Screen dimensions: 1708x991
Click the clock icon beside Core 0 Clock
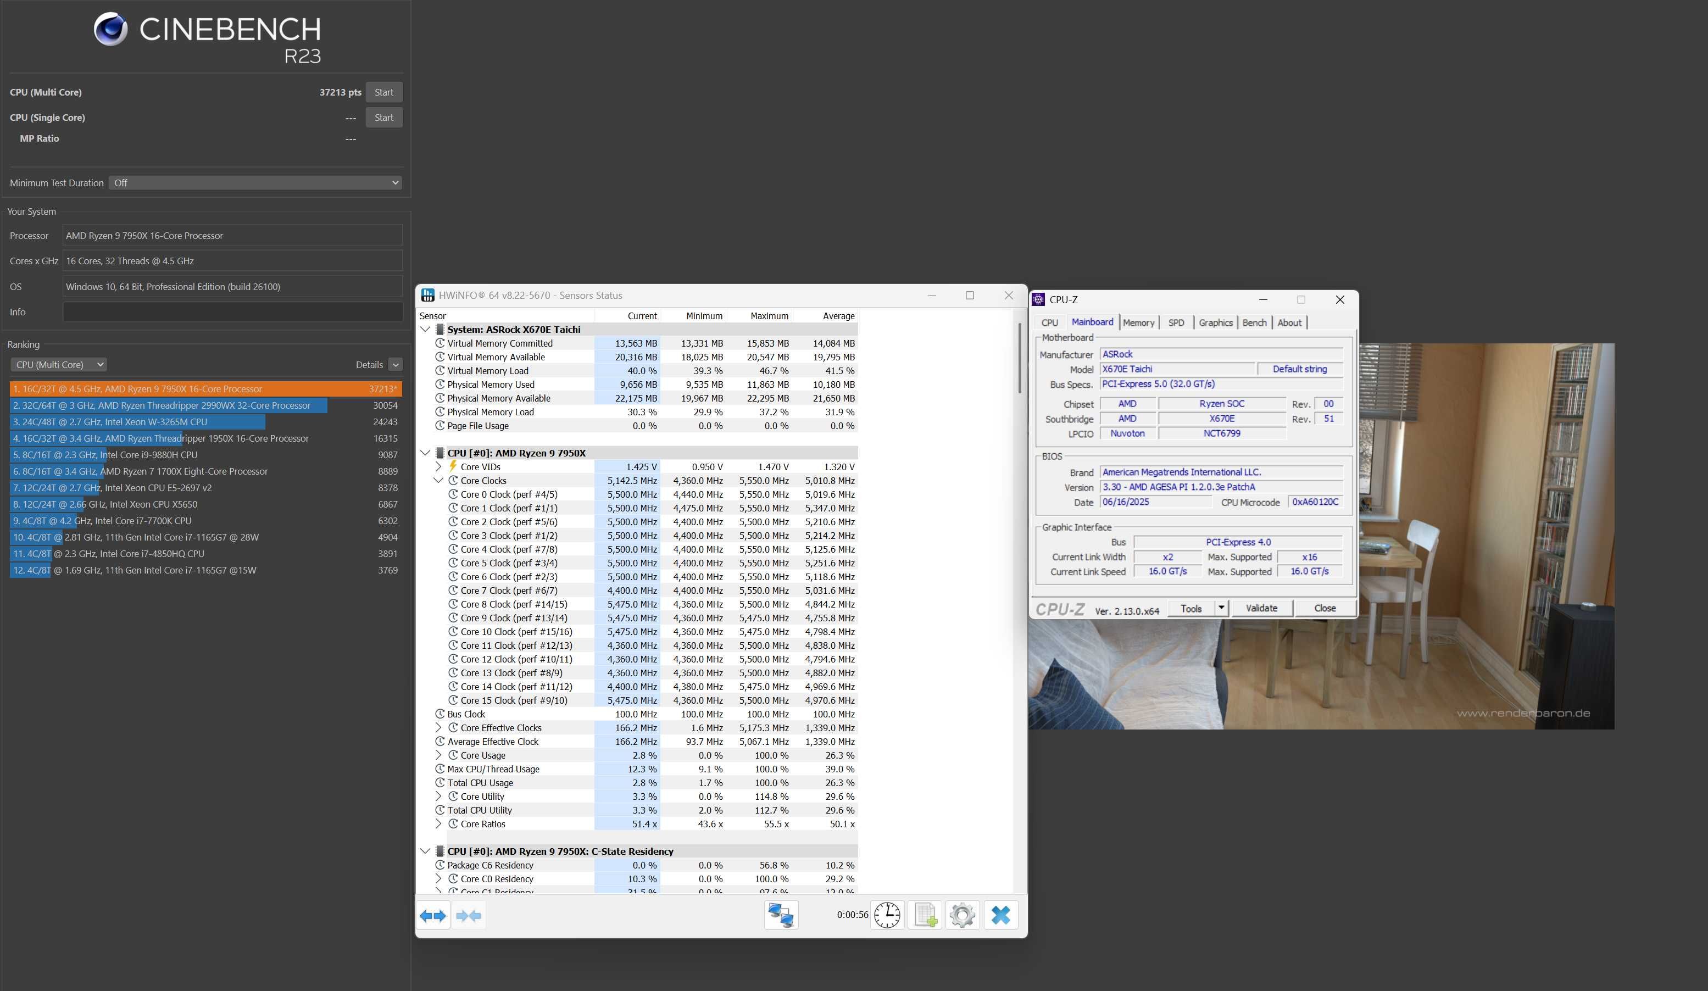[x=453, y=494]
